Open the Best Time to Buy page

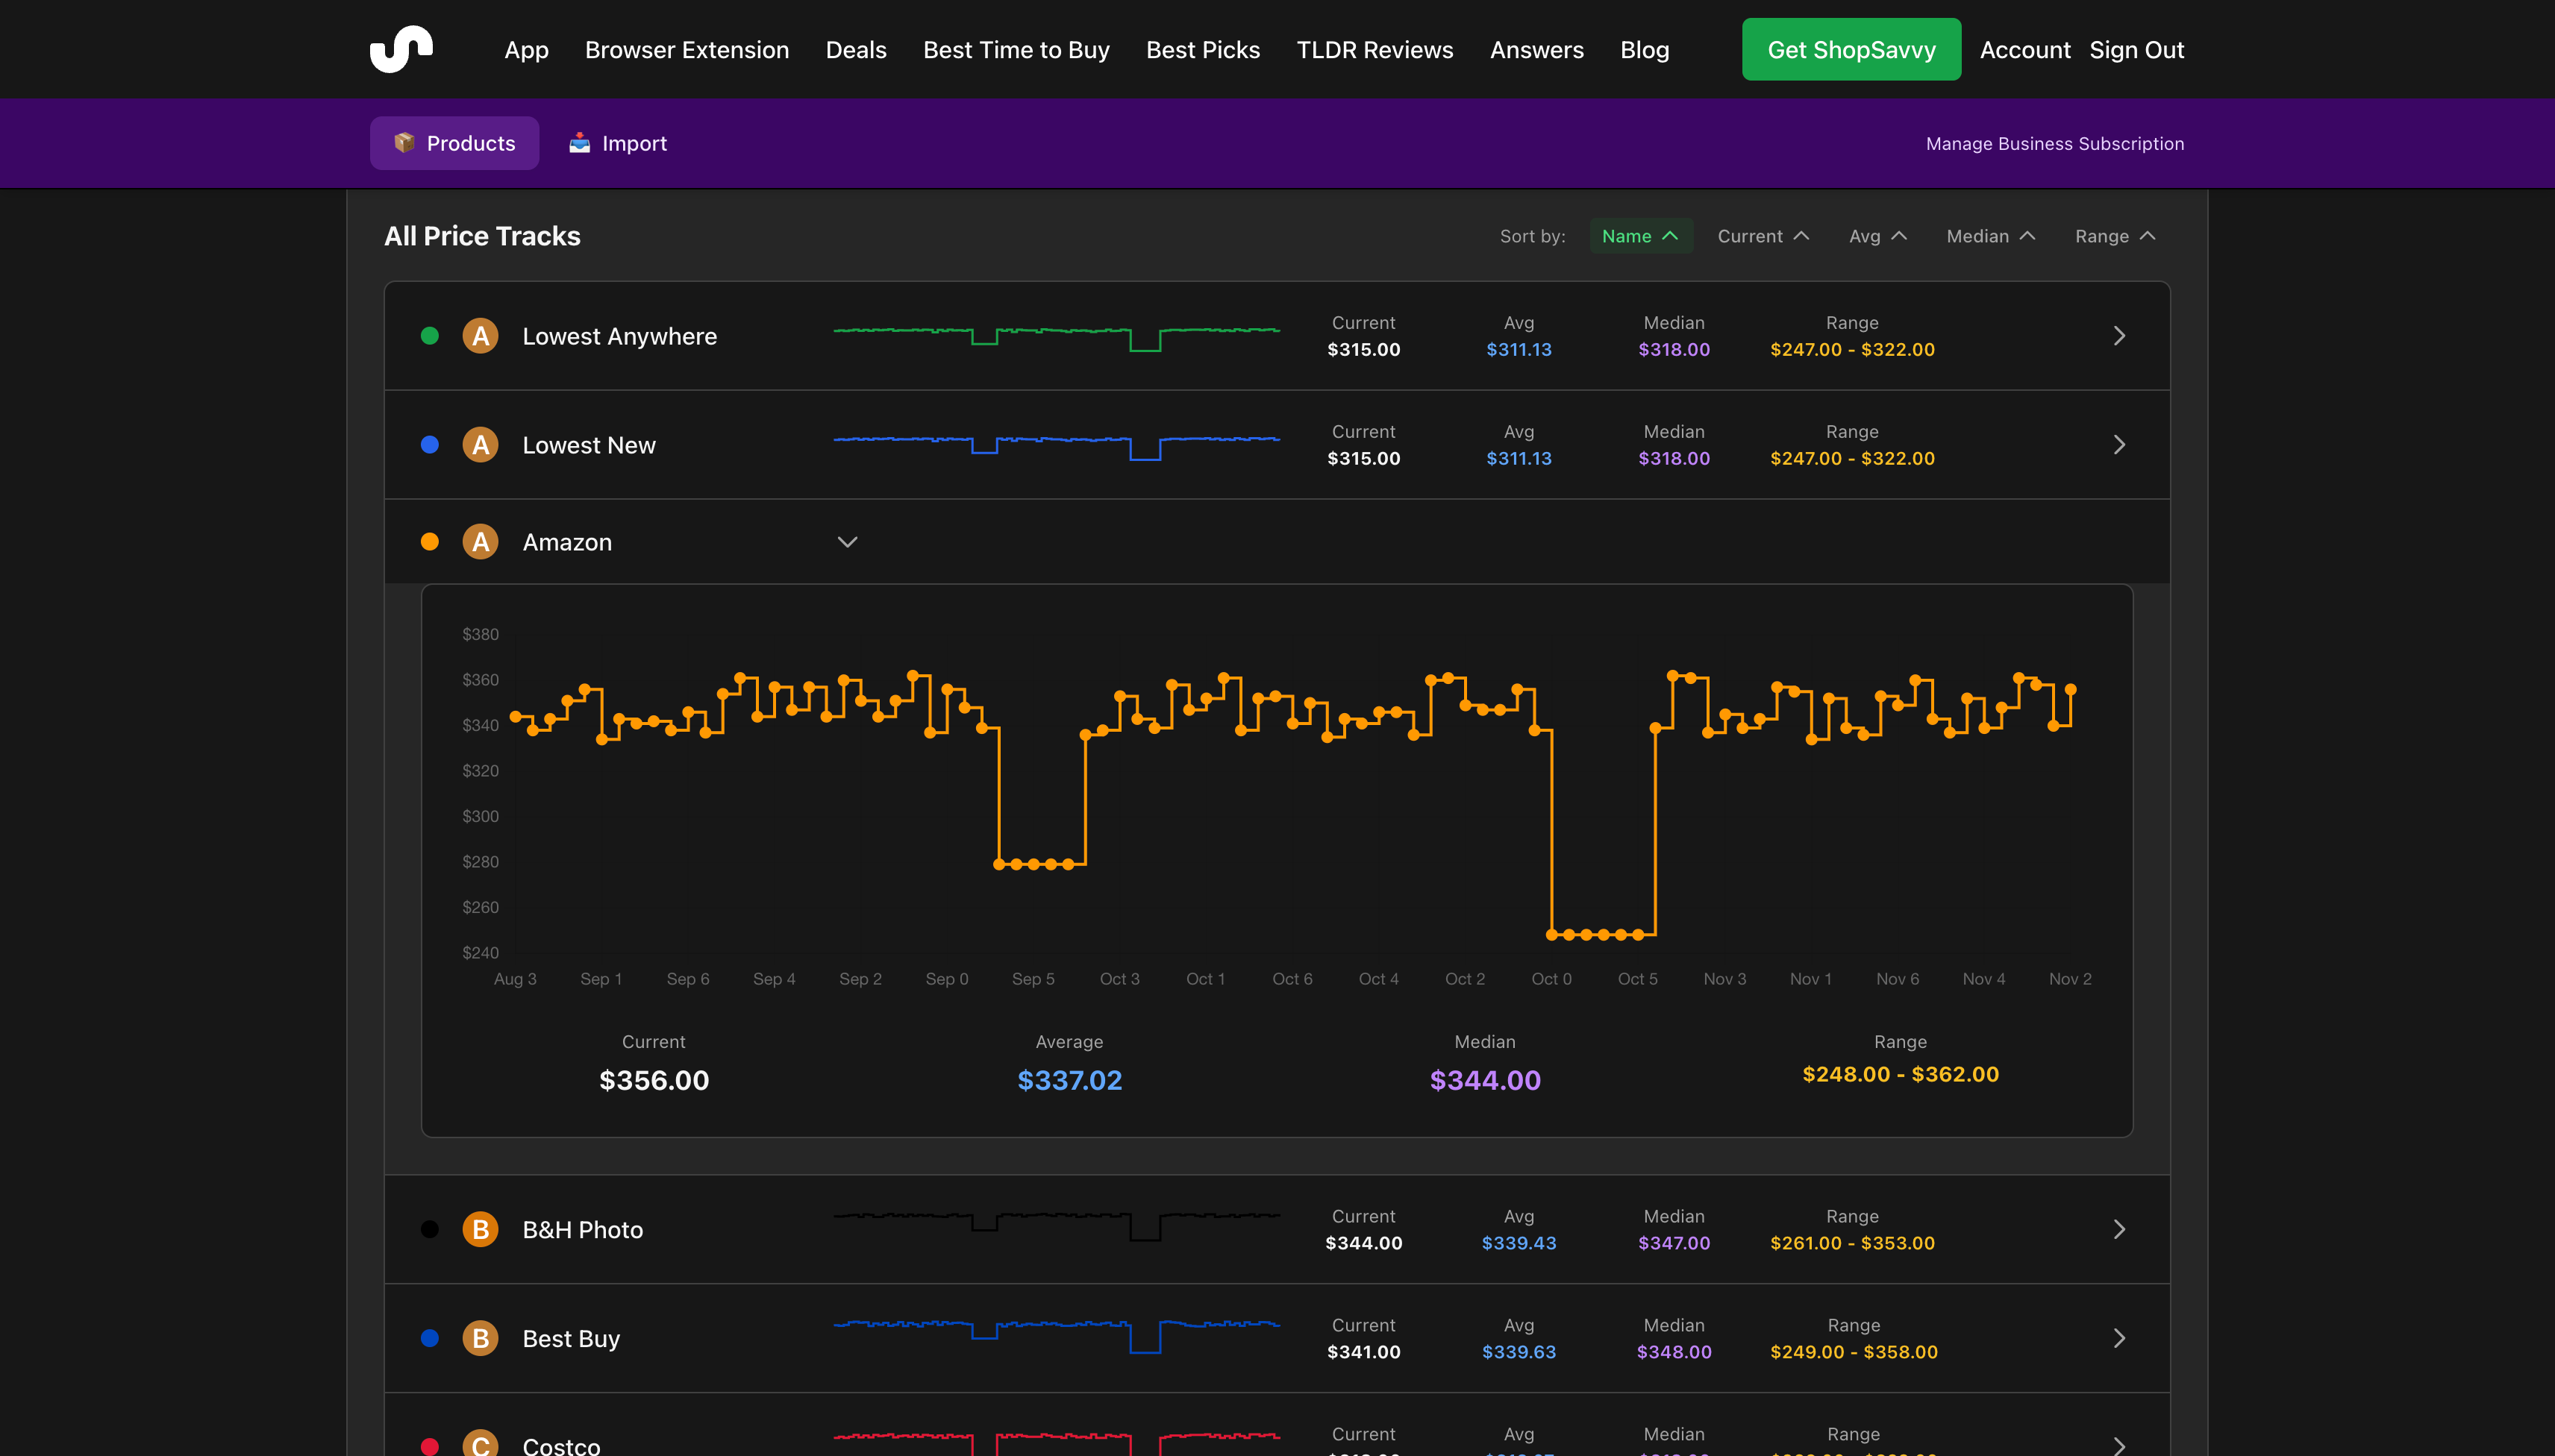point(1016,49)
